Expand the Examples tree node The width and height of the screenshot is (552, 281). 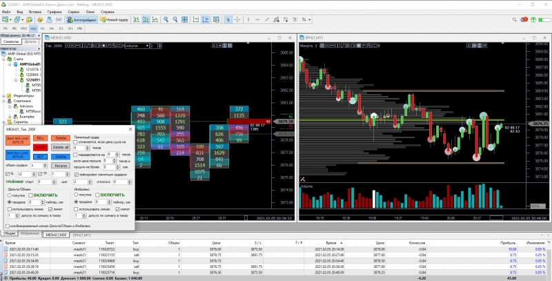(x=10, y=117)
